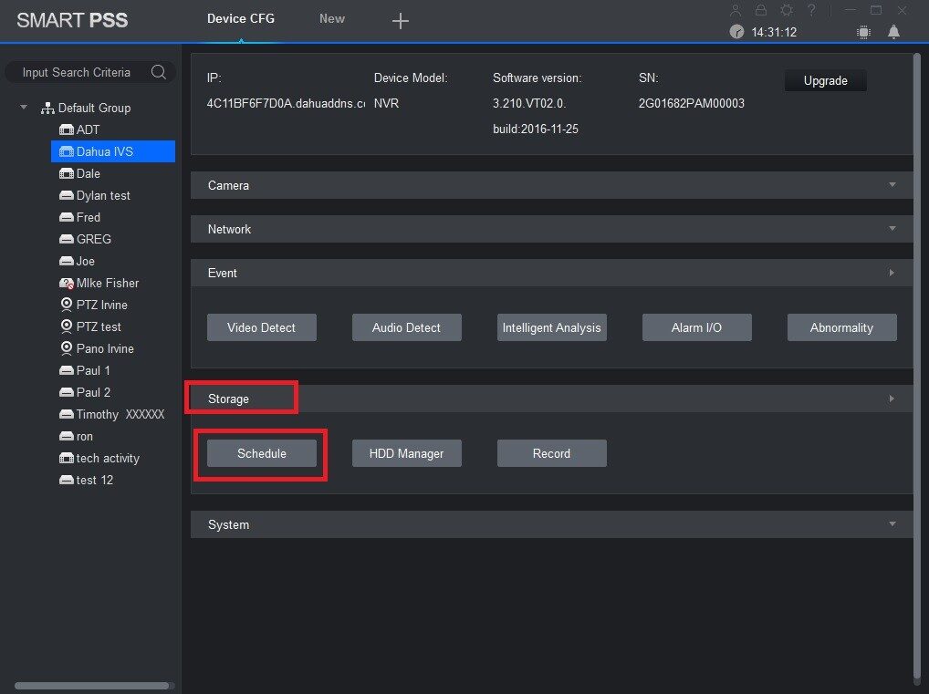Switch to the New tab
The height and width of the screenshot is (694, 929).
tap(332, 18)
